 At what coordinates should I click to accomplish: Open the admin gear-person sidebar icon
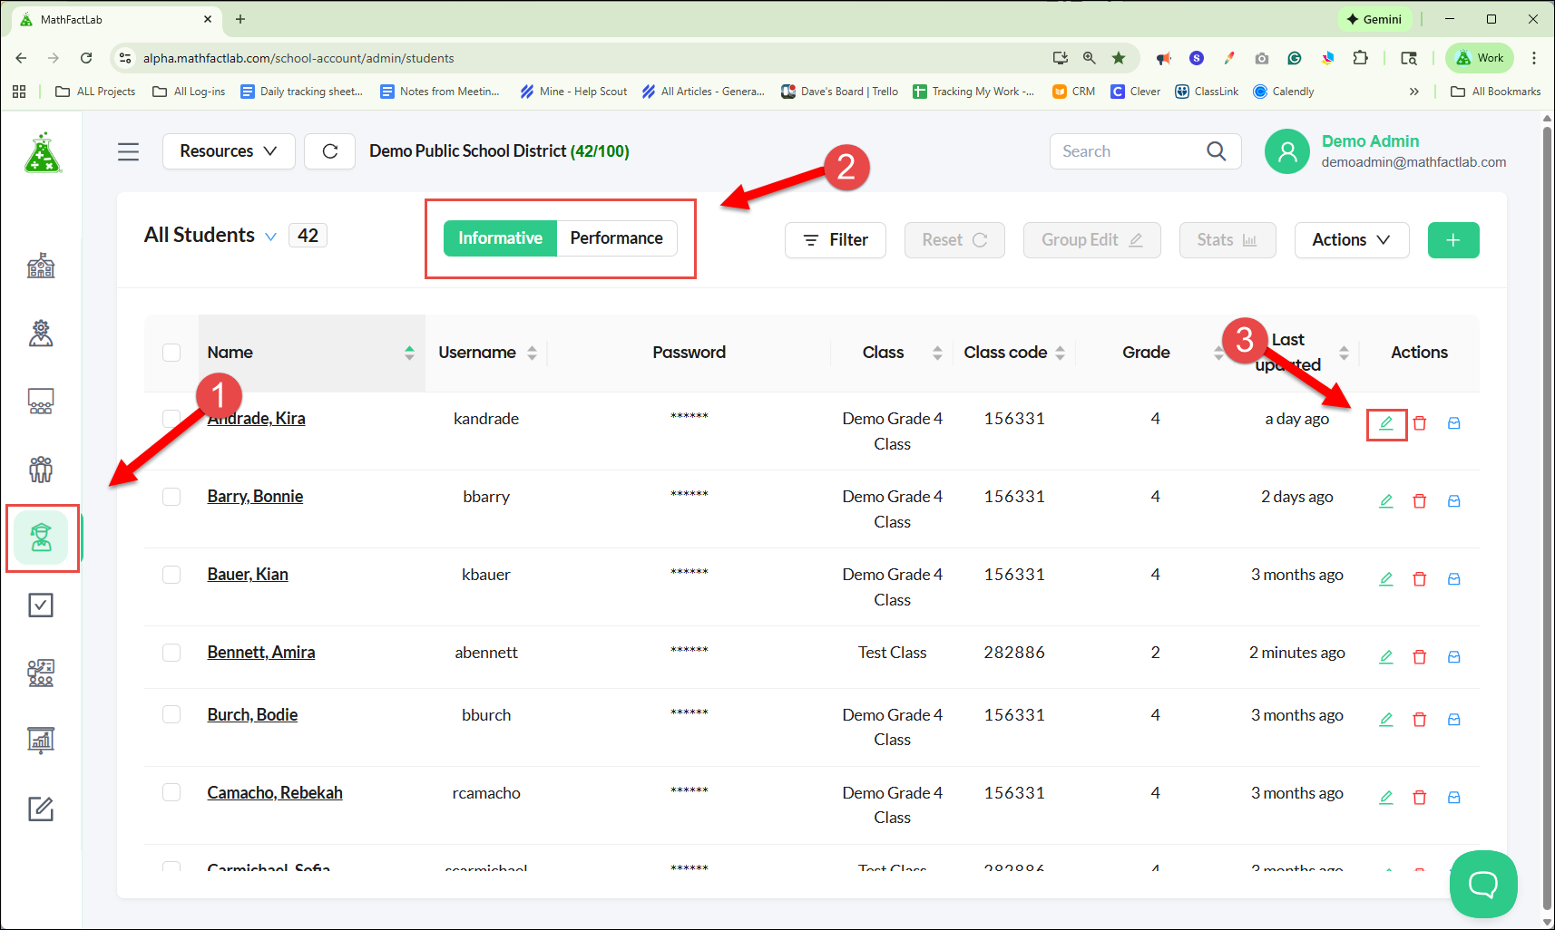[41, 333]
